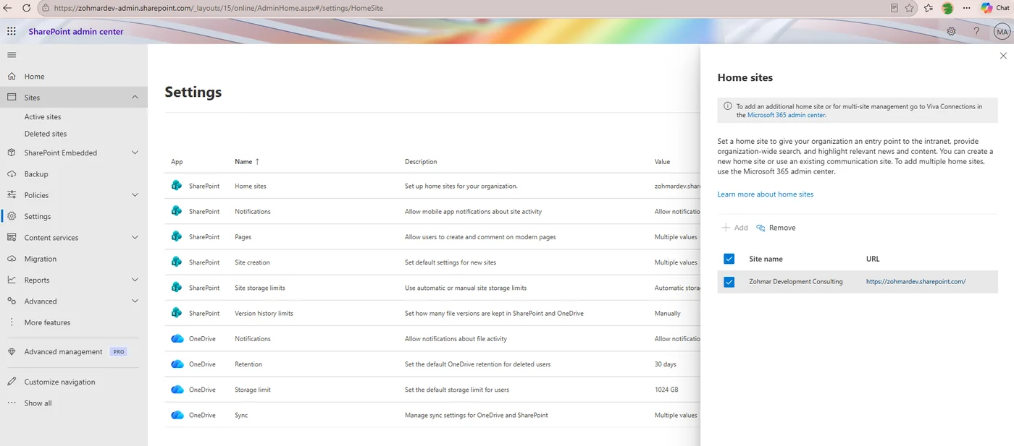The height and width of the screenshot is (446, 1014).
Task: Open the browser ellipsis menu
Action: click(966, 8)
